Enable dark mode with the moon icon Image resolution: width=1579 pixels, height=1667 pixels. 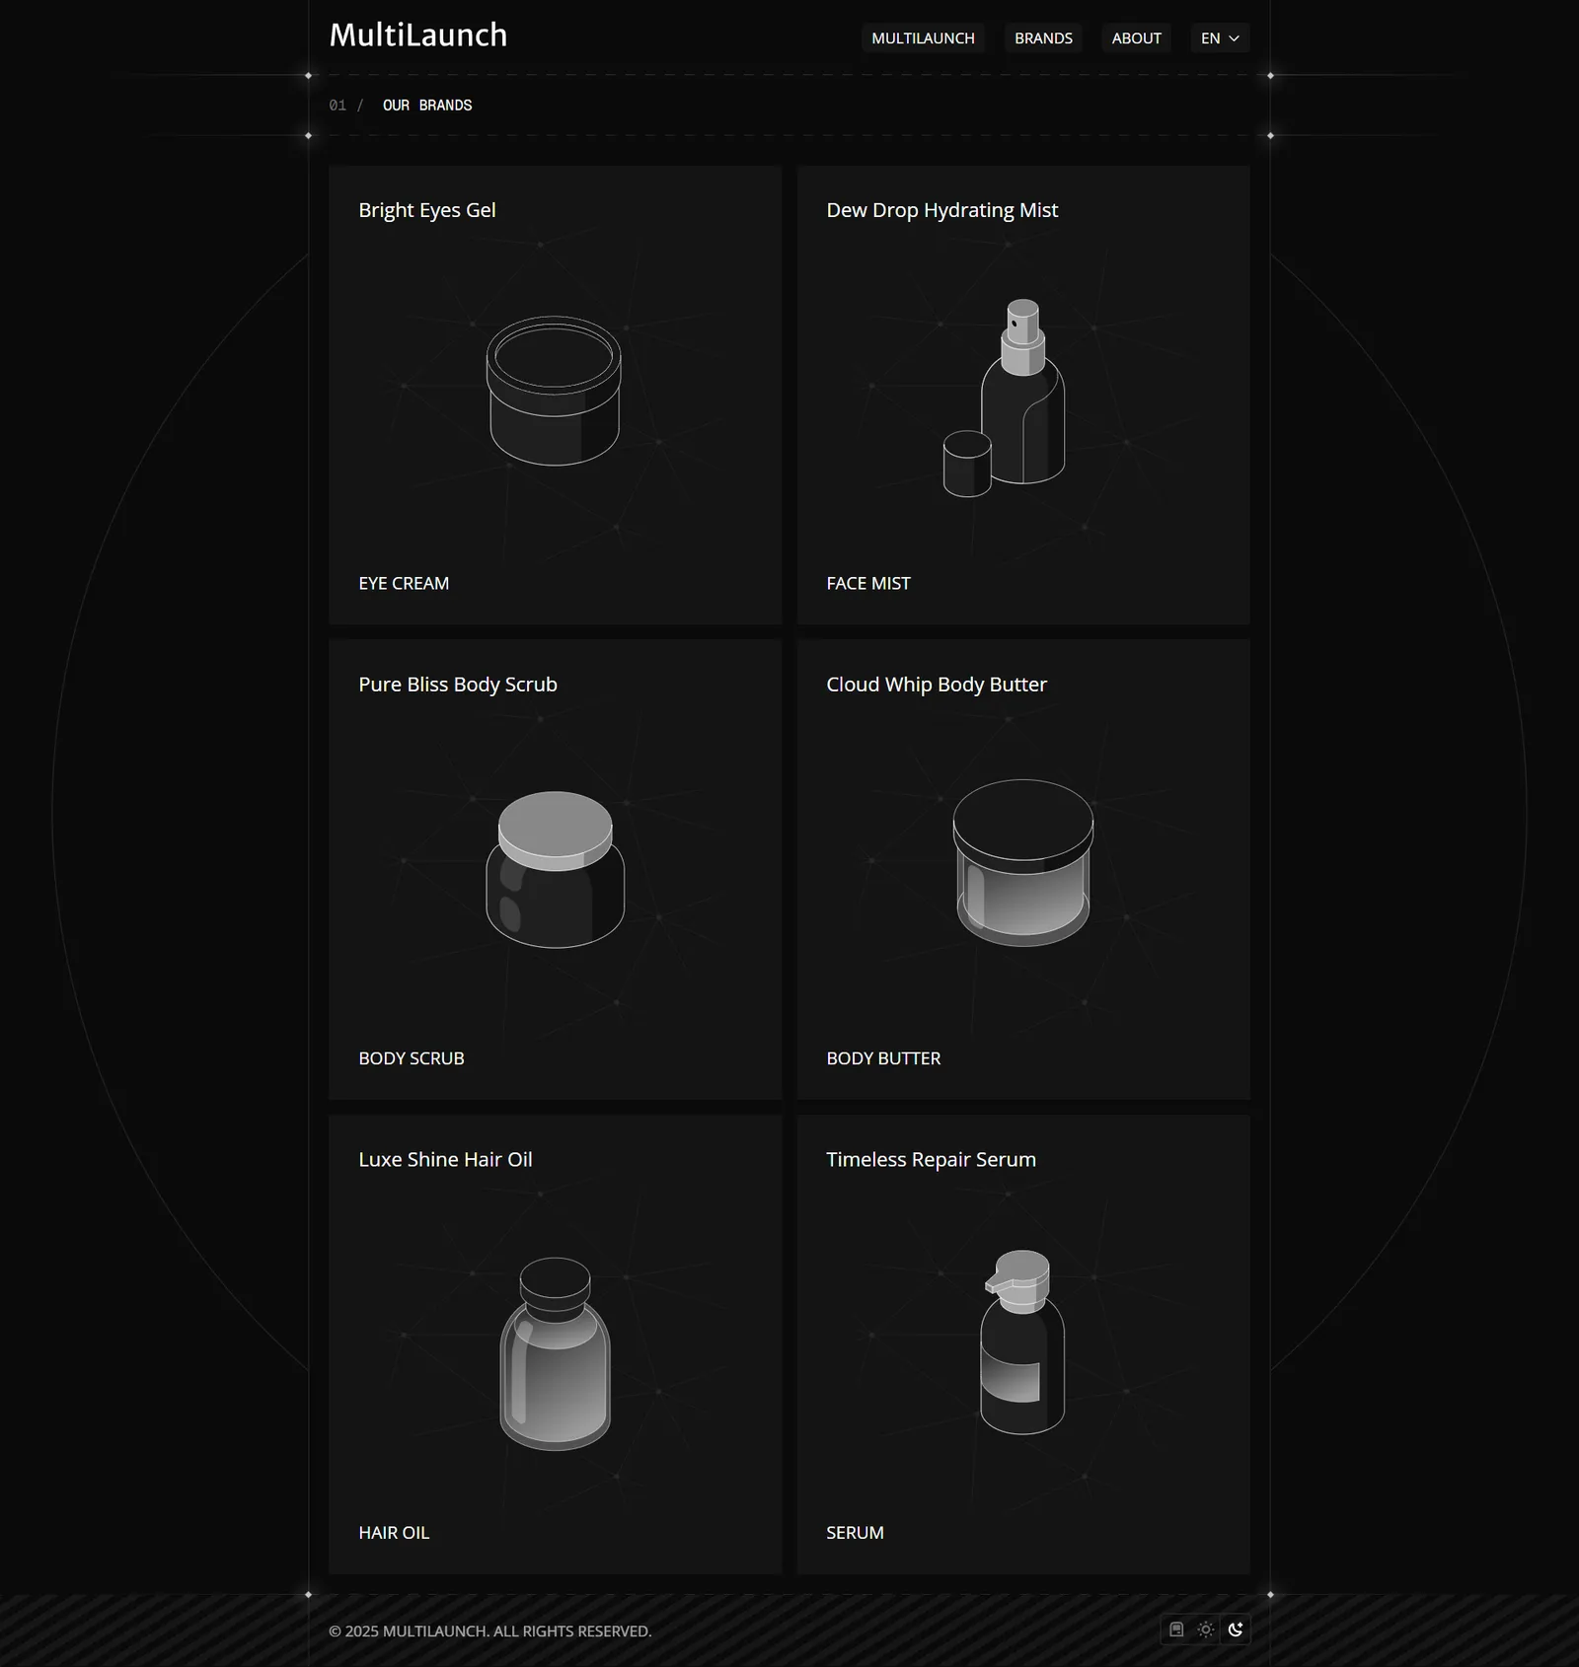tap(1236, 1630)
